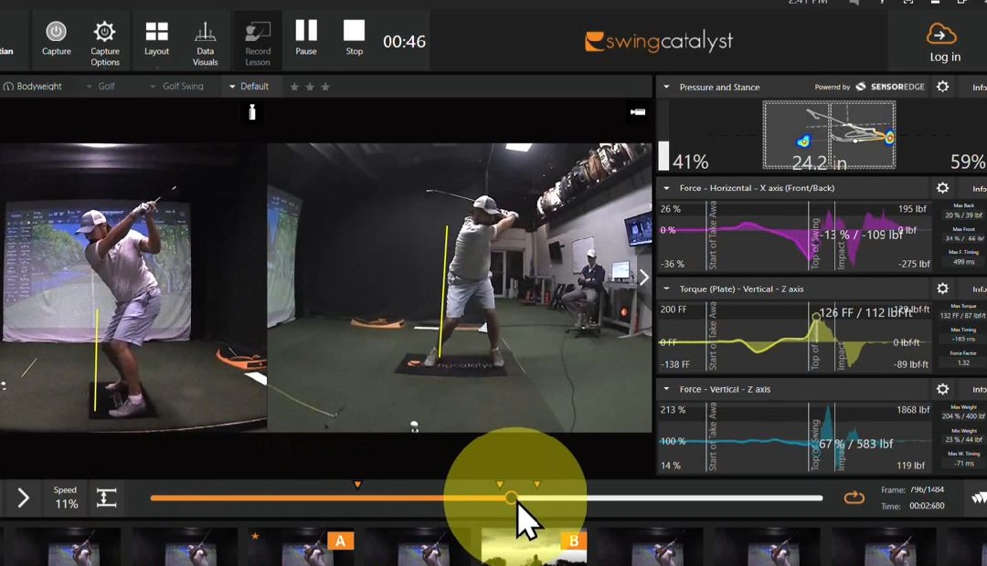Image resolution: width=987 pixels, height=566 pixels.
Task: Click the timeline scrubber handle
Action: [511, 498]
